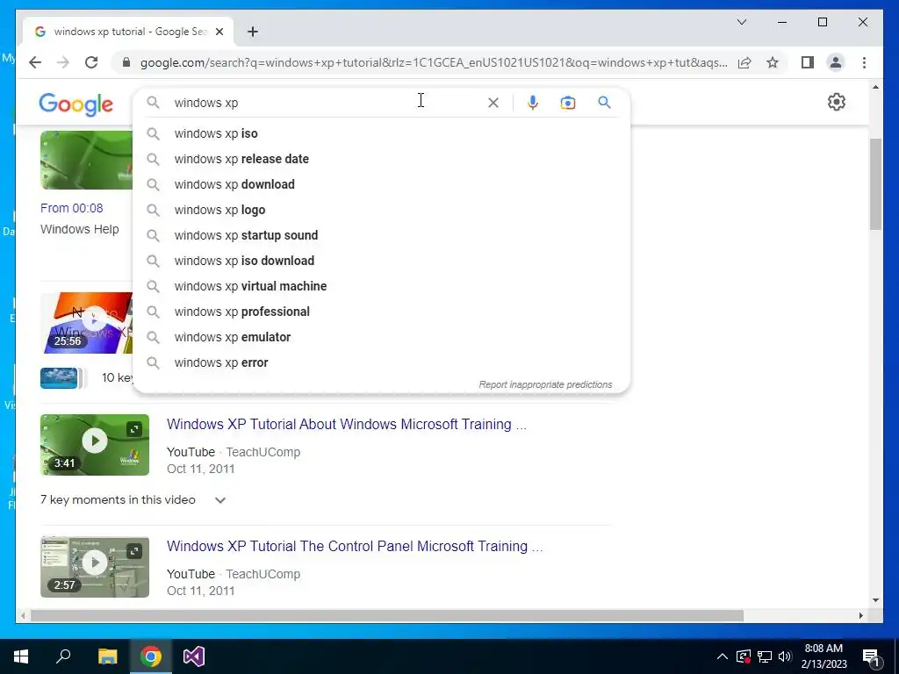The height and width of the screenshot is (674, 899).
Task: Click the scroll down arrow
Action: coord(875,600)
